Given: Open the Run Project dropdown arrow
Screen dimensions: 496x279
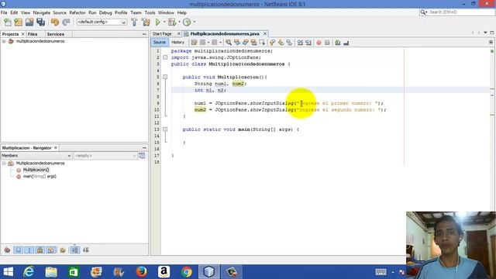Looking at the screenshot, I should coord(164,22).
